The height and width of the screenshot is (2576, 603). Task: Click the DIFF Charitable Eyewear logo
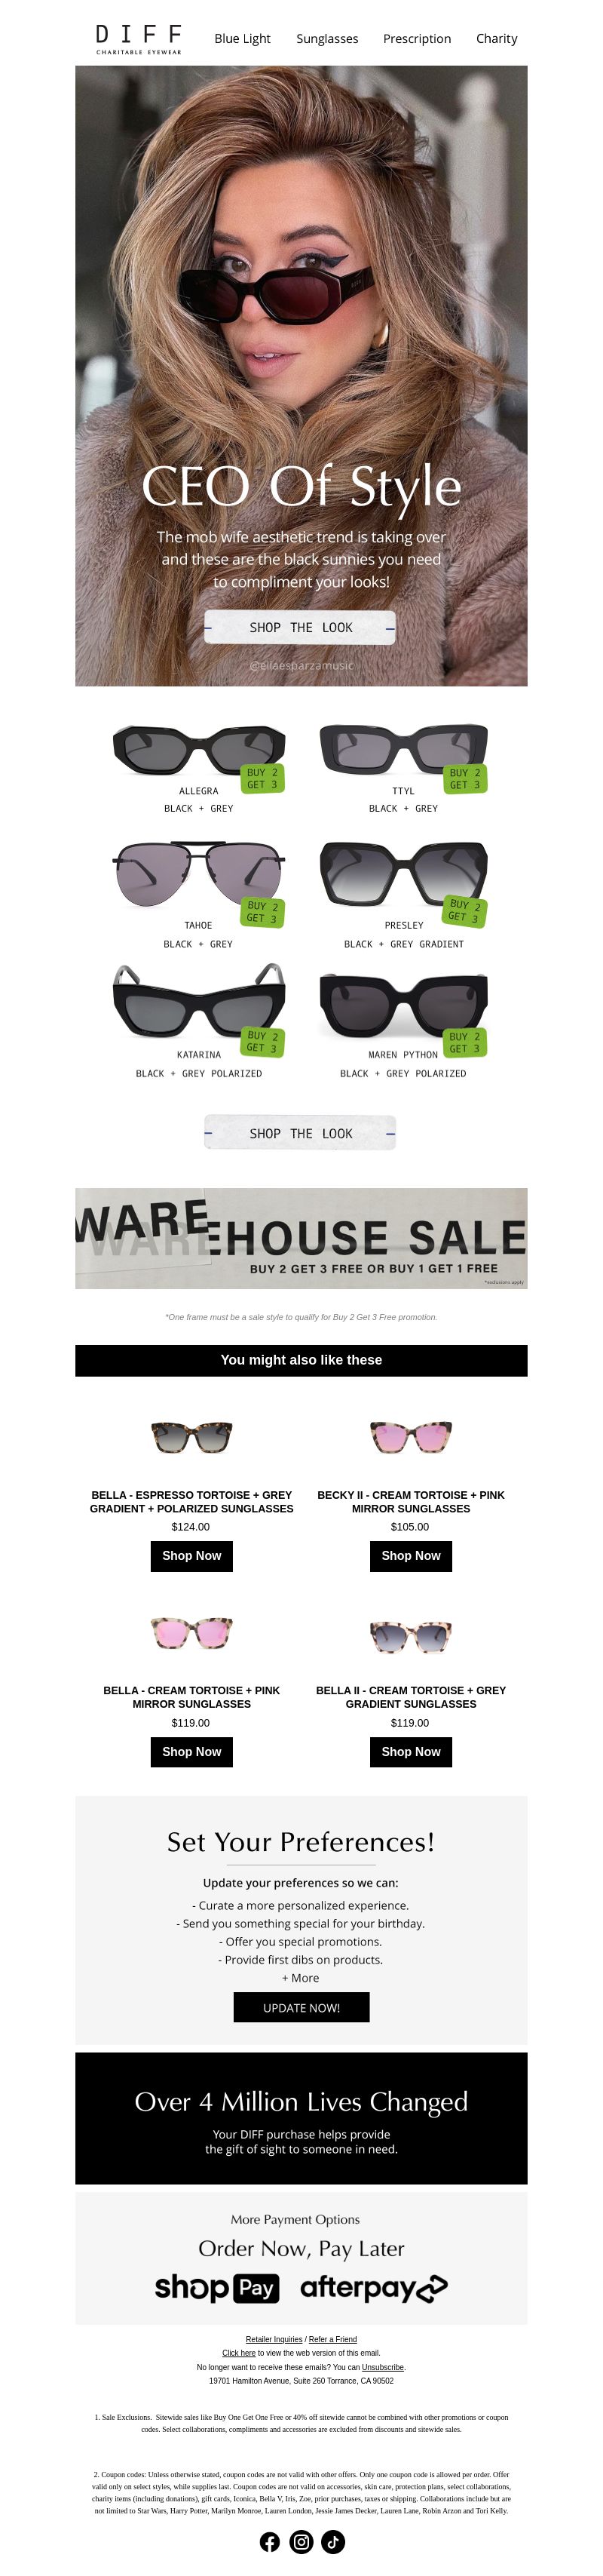click(x=139, y=38)
